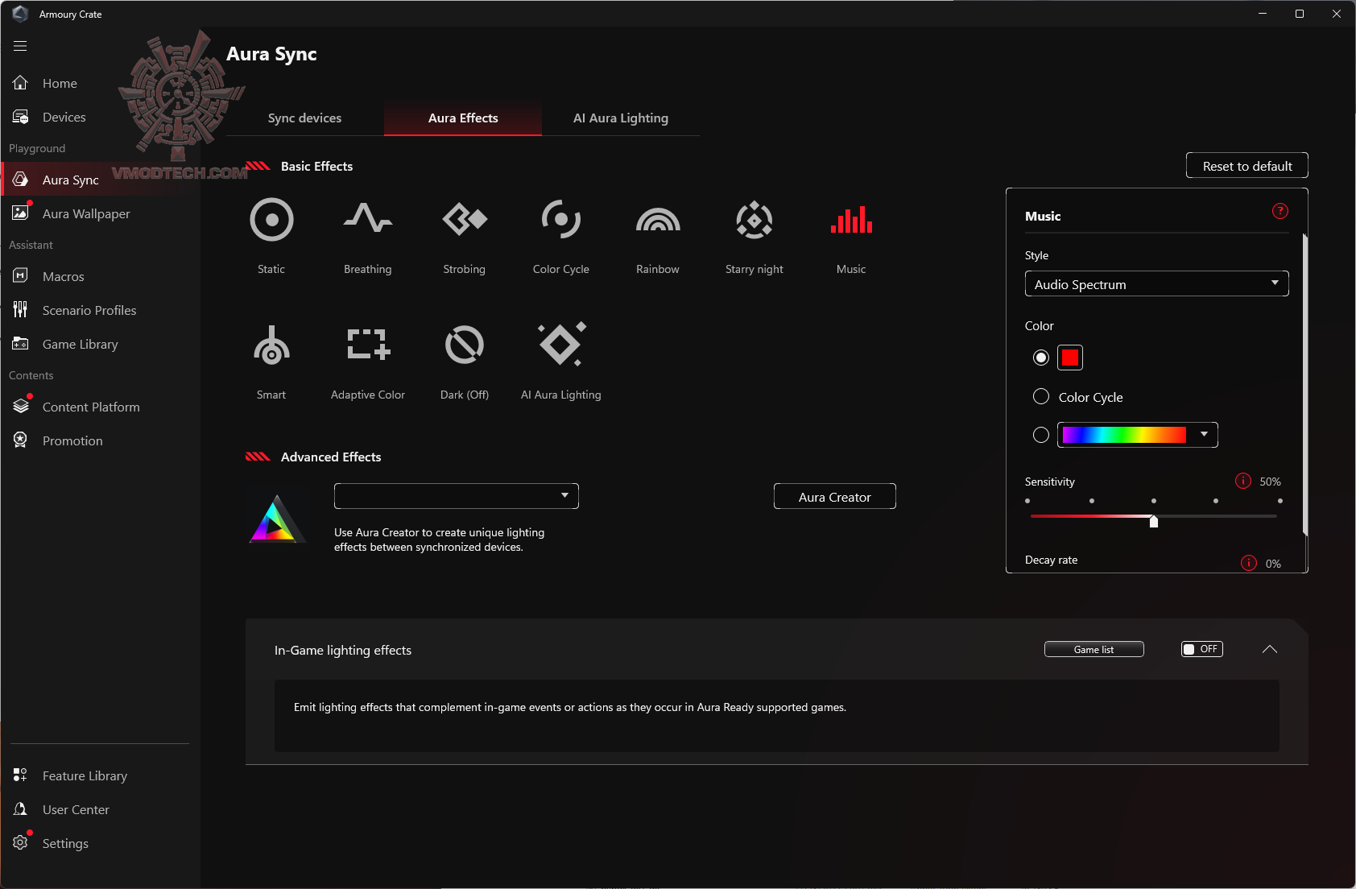
Task: Open the Advanced Effects dropdown
Action: point(457,496)
